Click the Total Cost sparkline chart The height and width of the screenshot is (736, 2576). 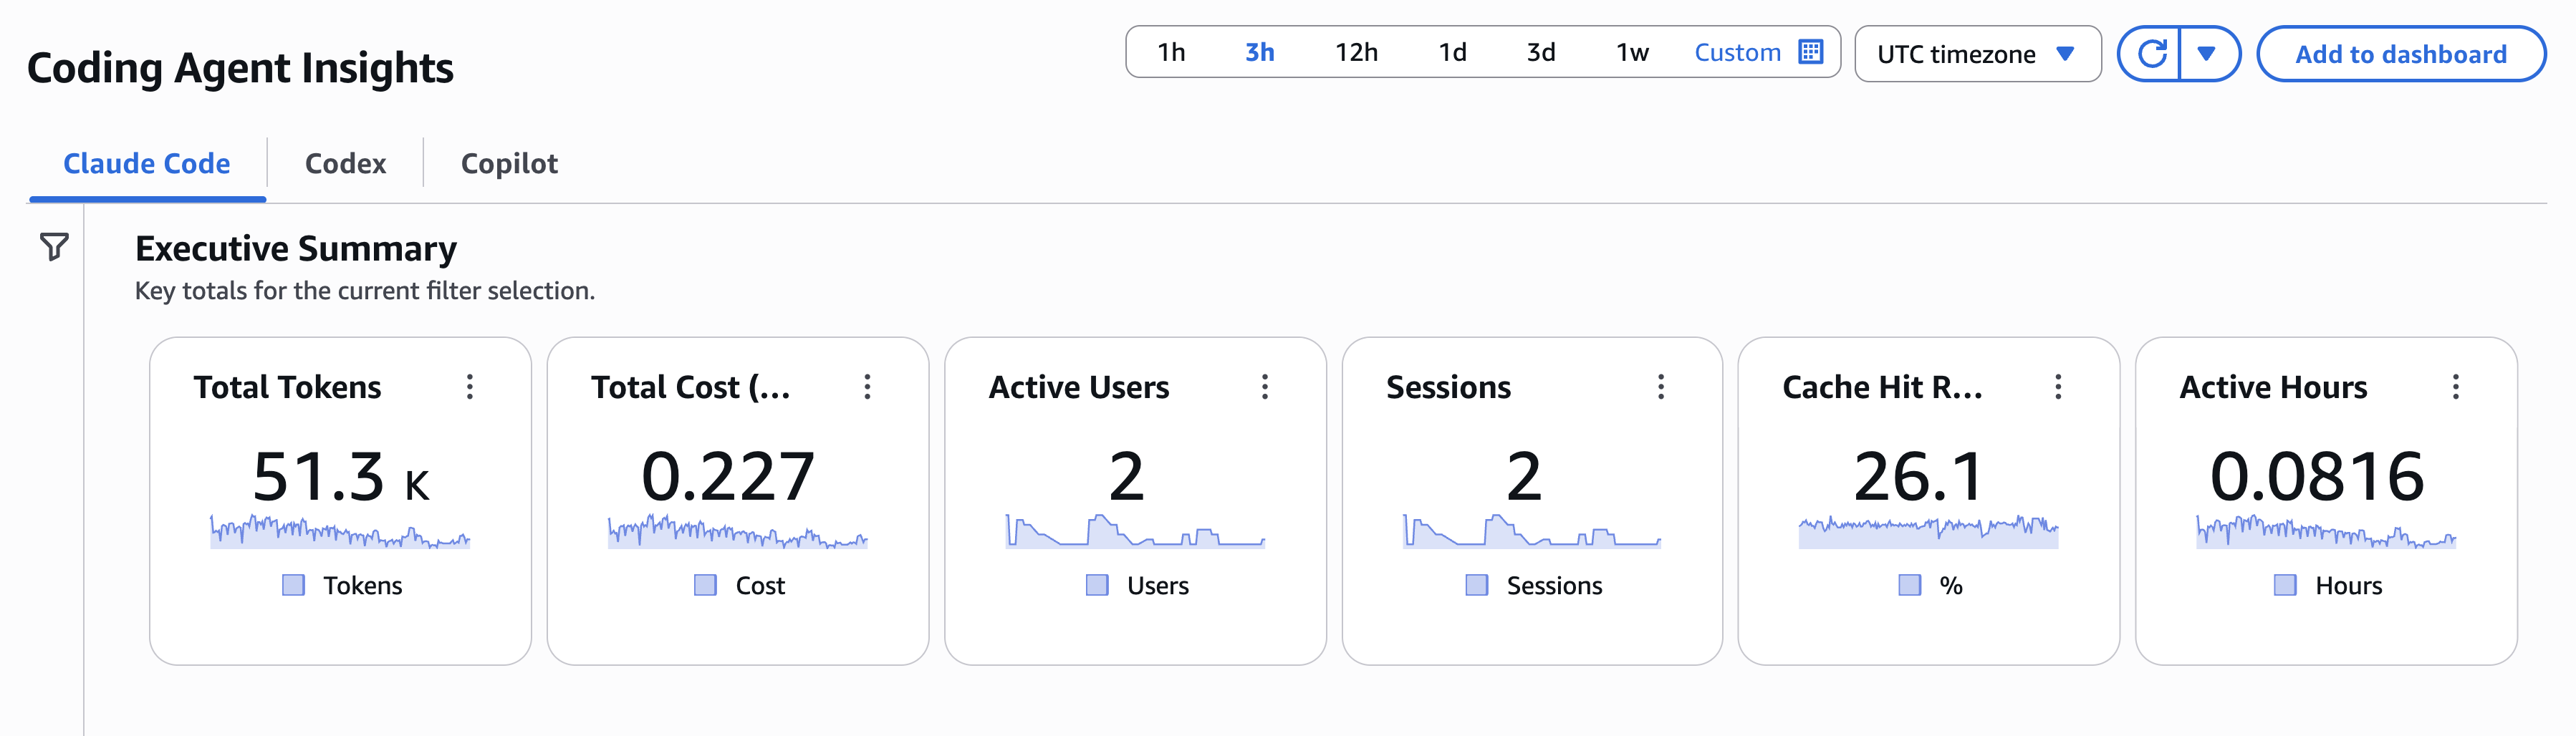click(x=738, y=531)
